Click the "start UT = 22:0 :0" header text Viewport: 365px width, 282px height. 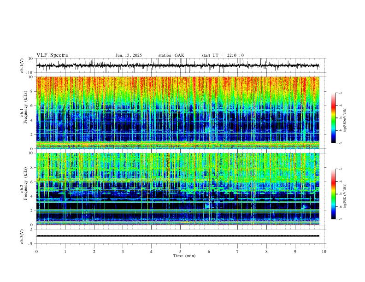pyautogui.click(x=223, y=55)
